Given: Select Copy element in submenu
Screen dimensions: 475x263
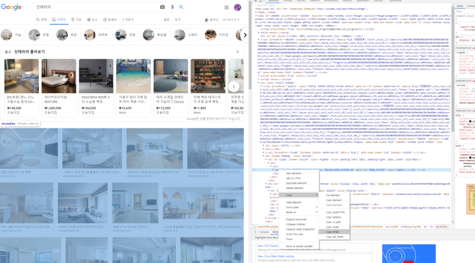Looking at the screenshot, I should pyautogui.click(x=335, y=200).
